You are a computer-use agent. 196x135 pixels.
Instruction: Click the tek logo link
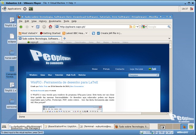point(153,69)
